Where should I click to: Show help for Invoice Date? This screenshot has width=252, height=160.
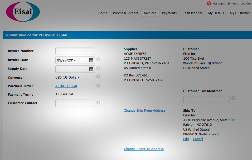point(98,60)
